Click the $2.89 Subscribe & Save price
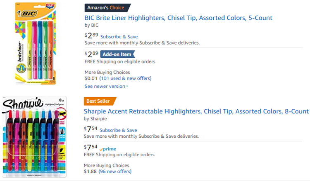The height and width of the screenshot is (181, 310). click(91, 35)
